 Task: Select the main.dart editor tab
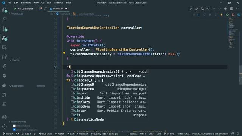click(x=58, y=9)
